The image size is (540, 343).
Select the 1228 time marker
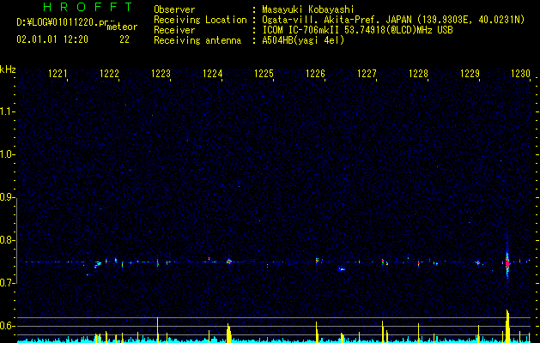(418, 74)
